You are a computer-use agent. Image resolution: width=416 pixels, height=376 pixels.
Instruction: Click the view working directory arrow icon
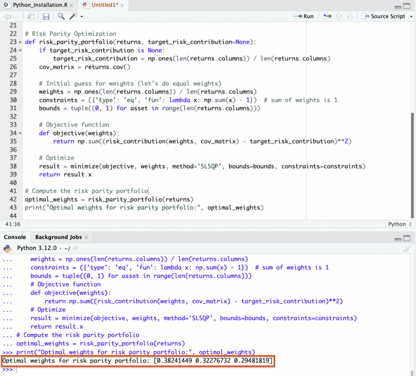point(75,249)
